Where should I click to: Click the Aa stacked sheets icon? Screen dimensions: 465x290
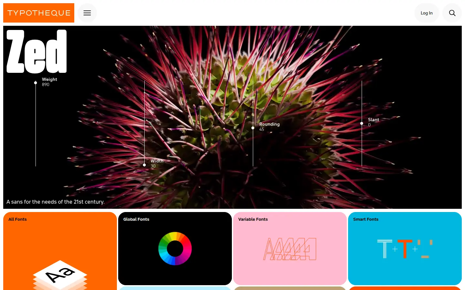(60, 275)
